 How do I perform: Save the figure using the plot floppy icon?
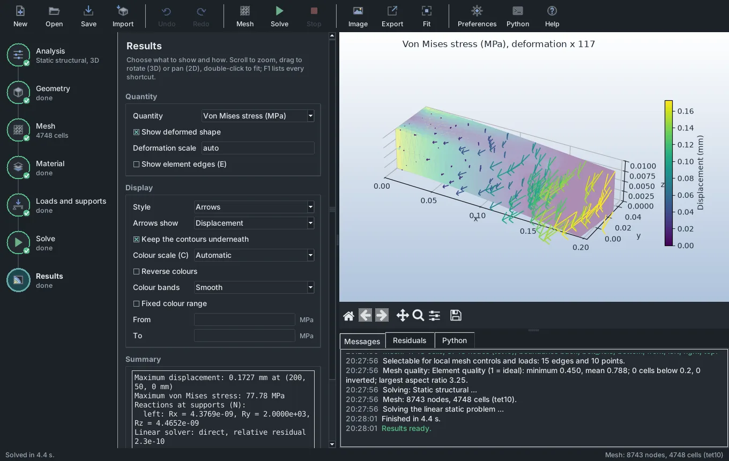pos(456,316)
